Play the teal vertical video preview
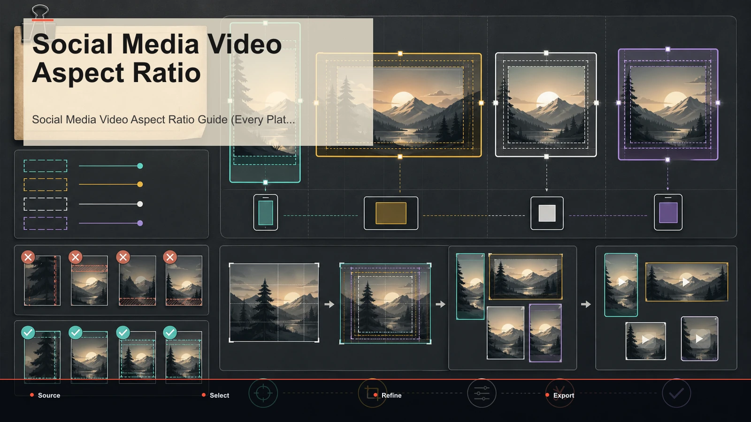The image size is (751, 422). pos(621,285)
